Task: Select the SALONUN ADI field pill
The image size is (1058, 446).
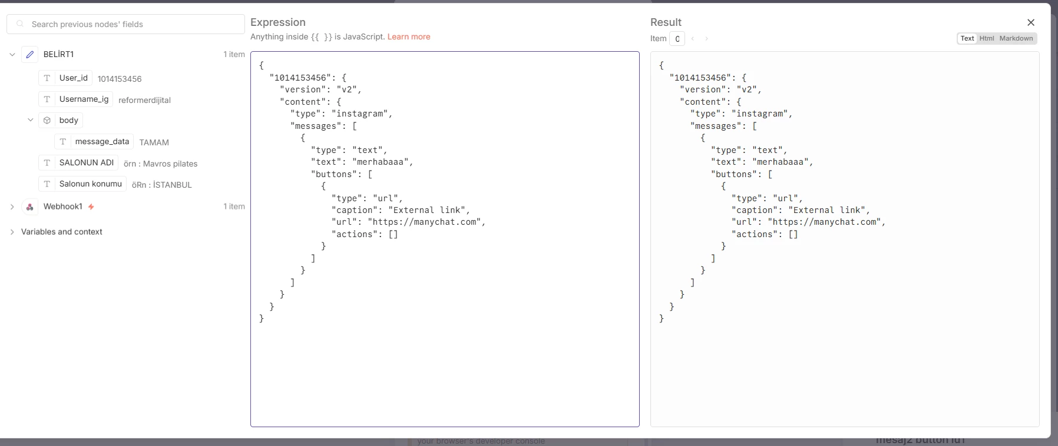Action: (x=78, y=163)
